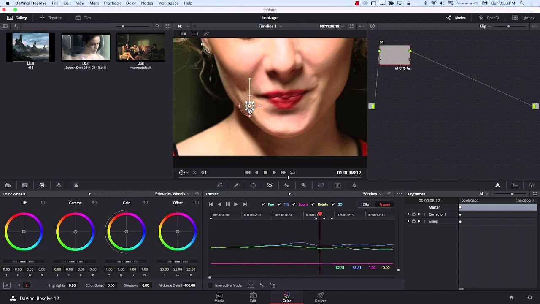Open the Lightbox view
Viewport: 540px width, 304px height.
click(x=523, y=18)
